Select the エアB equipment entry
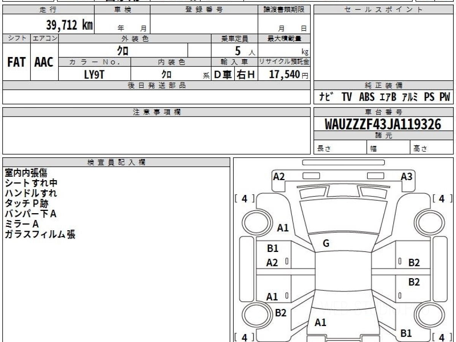 point(388,97)
